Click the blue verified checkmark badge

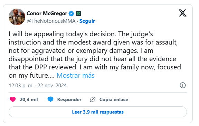pyautogui.click(x=71, y=13)
